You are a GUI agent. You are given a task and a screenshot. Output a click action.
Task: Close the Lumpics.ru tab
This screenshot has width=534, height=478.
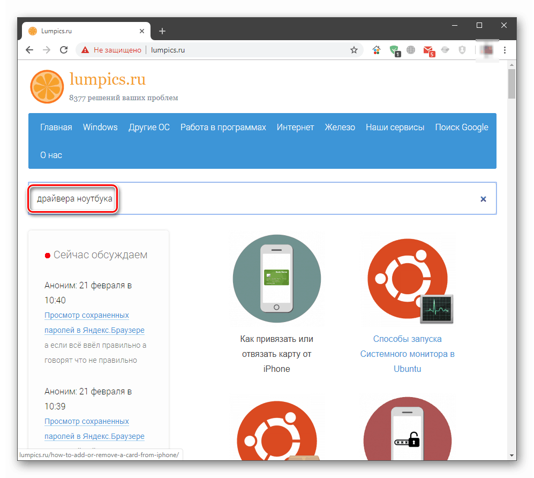[142, 31]
